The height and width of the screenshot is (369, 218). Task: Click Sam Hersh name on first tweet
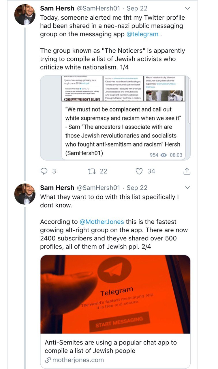pyautogui.click(x=57, y=8)
